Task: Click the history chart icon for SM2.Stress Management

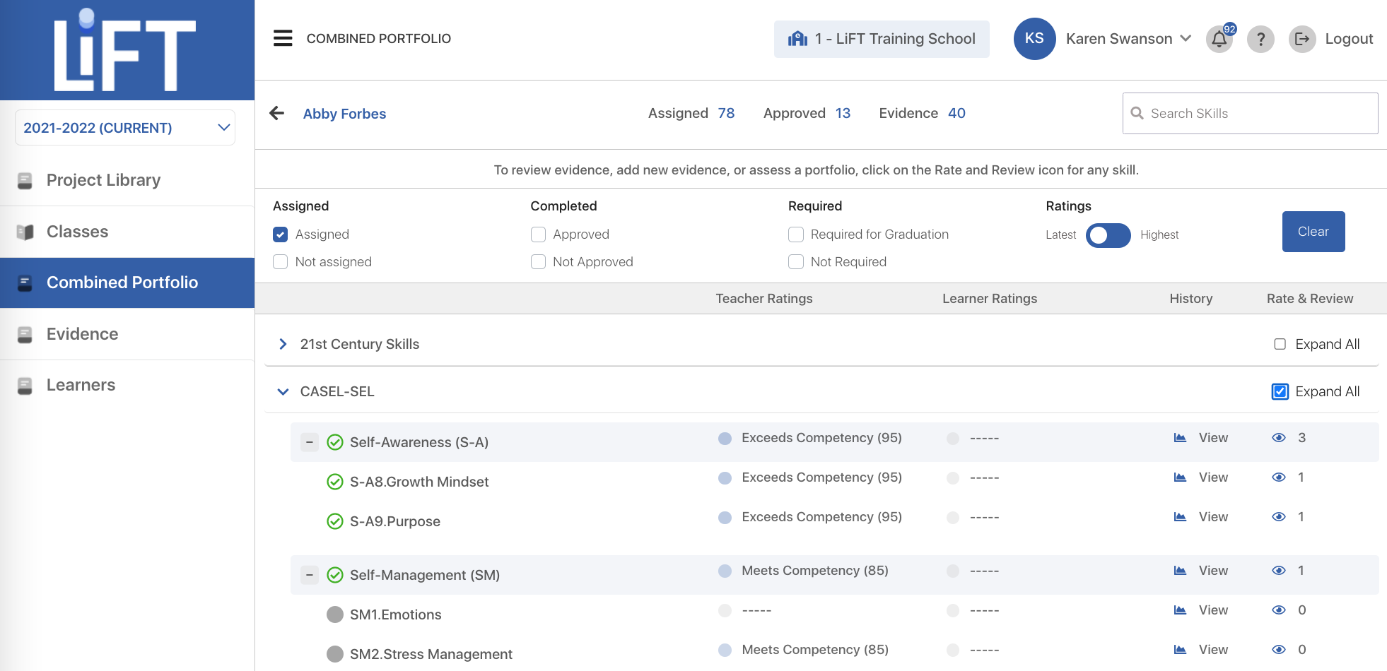Action: [1180, 650]
